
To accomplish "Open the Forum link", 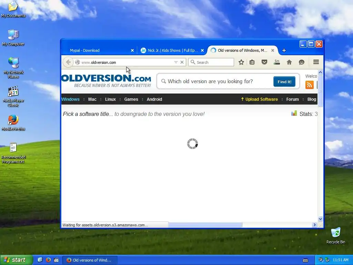I will pyautogui.click(x=292, y=99).
